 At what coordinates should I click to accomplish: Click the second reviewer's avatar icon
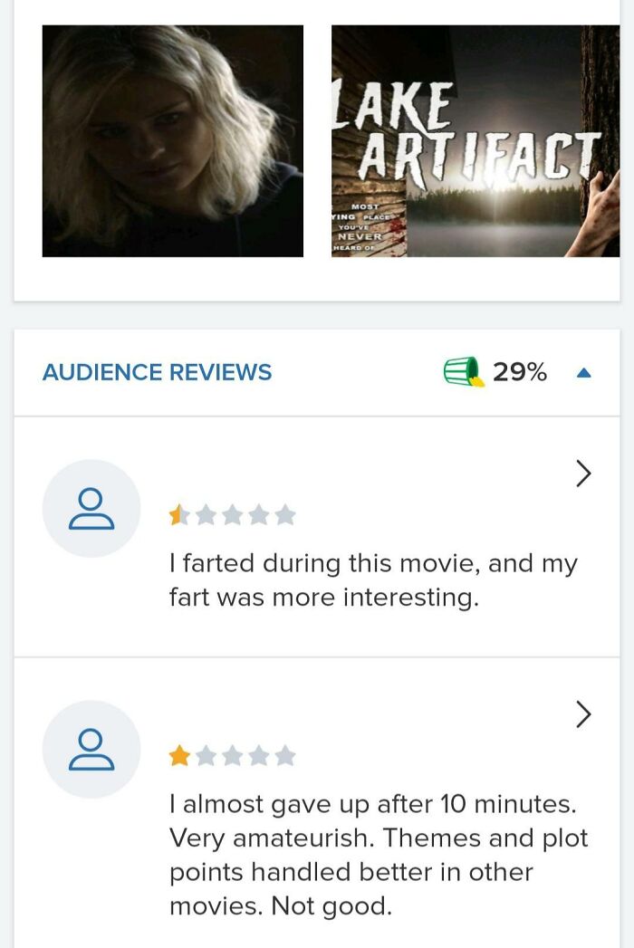click(x=91, y=748)
